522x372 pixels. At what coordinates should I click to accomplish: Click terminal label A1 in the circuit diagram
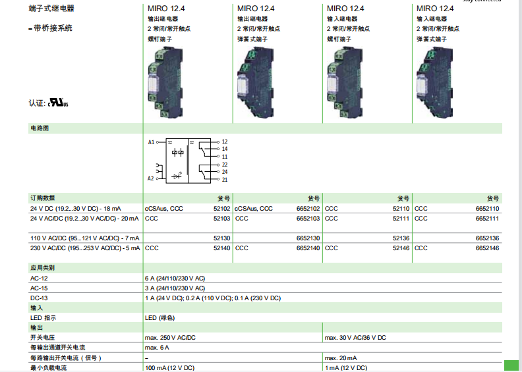click(151, 142)
